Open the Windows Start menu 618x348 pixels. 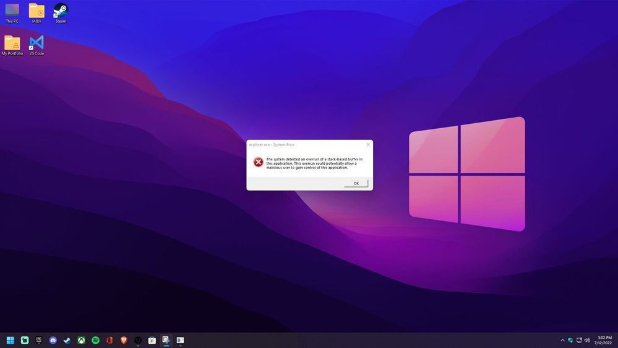click(11, 340)
